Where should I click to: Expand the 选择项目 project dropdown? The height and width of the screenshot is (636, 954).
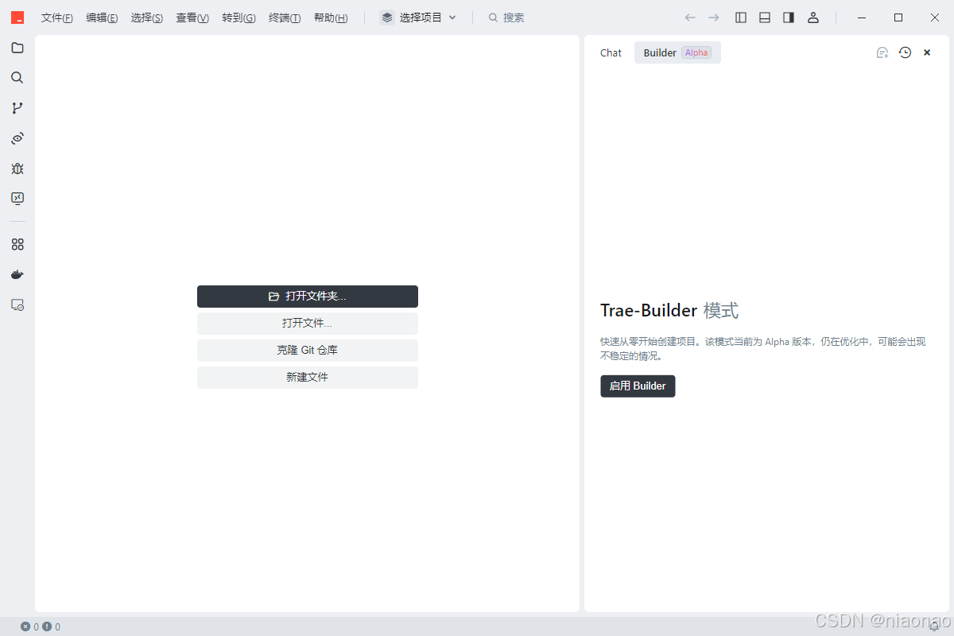pos(419,17)
